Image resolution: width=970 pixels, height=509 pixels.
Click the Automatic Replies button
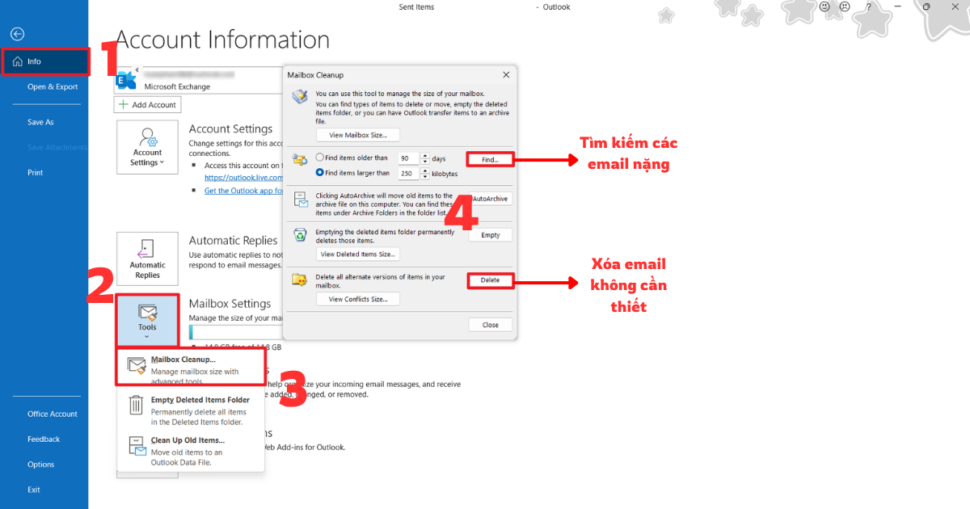[x=147, y=259]
